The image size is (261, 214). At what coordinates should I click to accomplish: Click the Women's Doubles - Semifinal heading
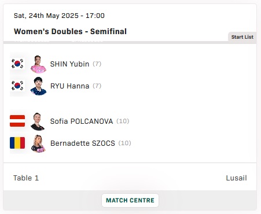(70, 31)
